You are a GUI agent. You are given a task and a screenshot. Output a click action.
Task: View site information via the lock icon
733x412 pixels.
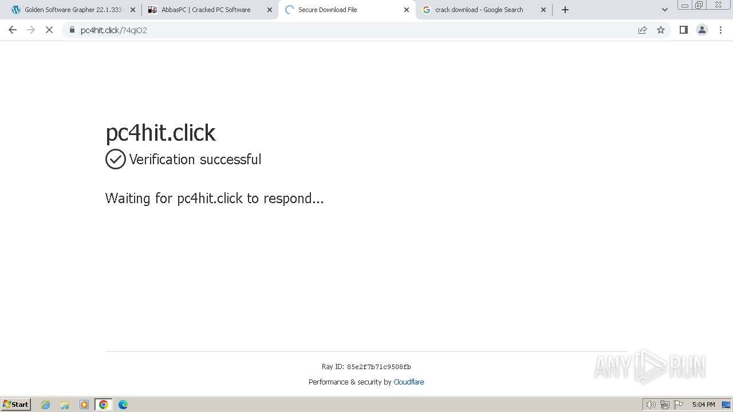(x=72, y=30)
